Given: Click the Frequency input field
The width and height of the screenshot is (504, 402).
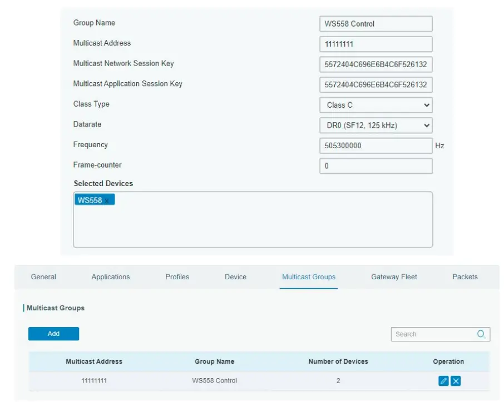Looking at the screenshot, I should pos(375,145).
